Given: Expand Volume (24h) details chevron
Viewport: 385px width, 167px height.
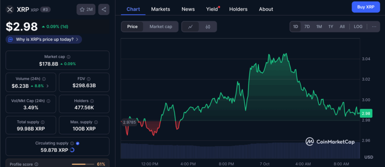Looking at the screenshot, I should pos(47,86).
